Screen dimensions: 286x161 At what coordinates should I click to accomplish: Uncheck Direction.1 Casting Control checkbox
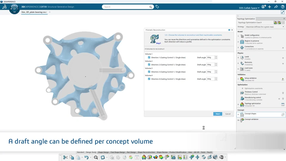[x=149, y=58]
